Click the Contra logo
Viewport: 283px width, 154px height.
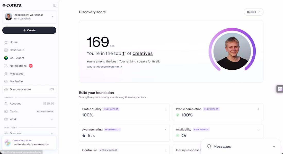[12, 5]
